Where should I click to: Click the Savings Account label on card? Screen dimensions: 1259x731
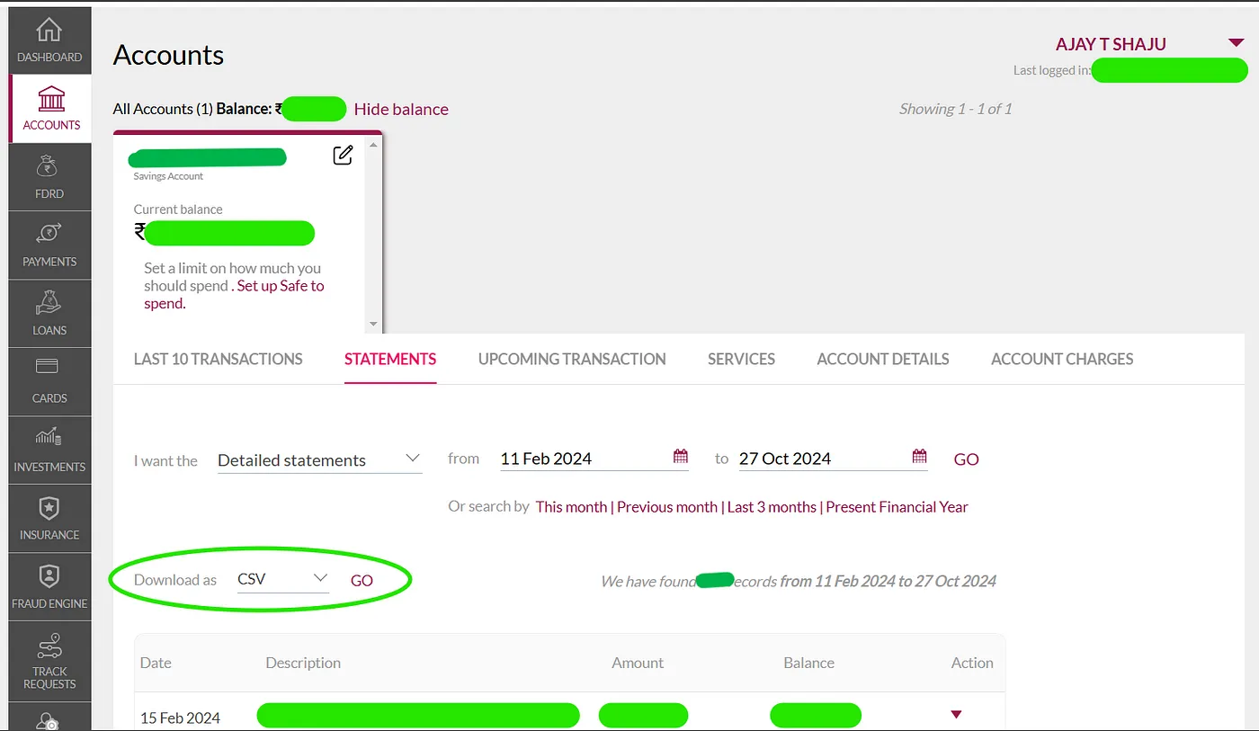coord(168,176)
